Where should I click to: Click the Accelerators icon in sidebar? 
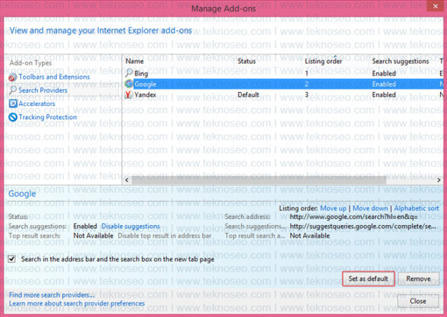[13, 104]
